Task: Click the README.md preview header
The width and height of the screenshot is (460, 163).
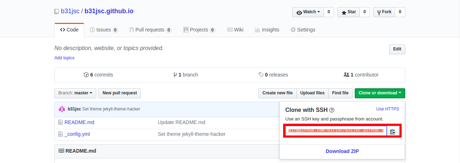Action: click(x=81, y=151)
